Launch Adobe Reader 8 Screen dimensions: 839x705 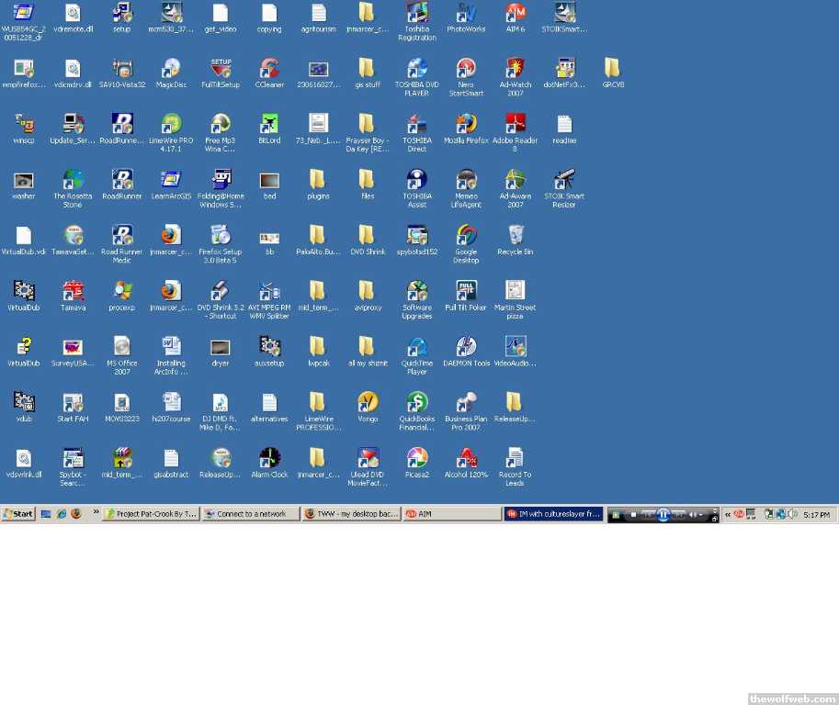click(516, 125)
